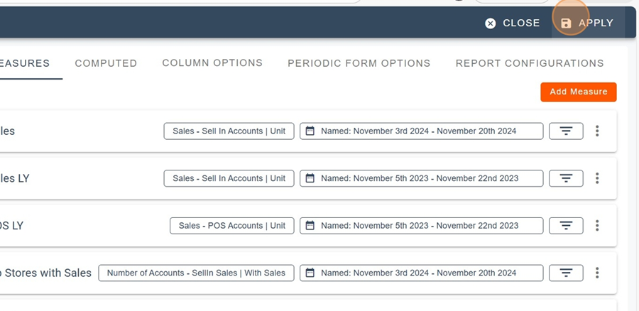
Task: Change date range for POS LY row
Action: pos(421,226)
